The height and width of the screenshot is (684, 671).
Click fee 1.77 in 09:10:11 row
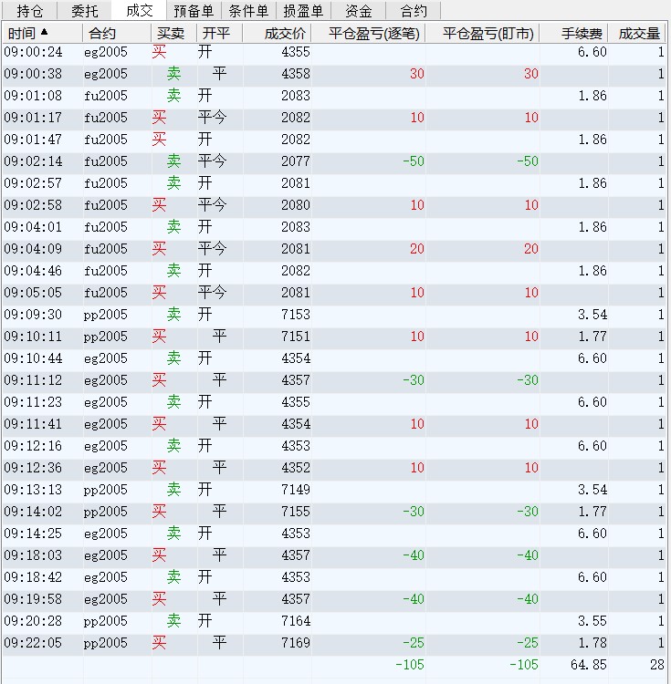pos(592,337)
